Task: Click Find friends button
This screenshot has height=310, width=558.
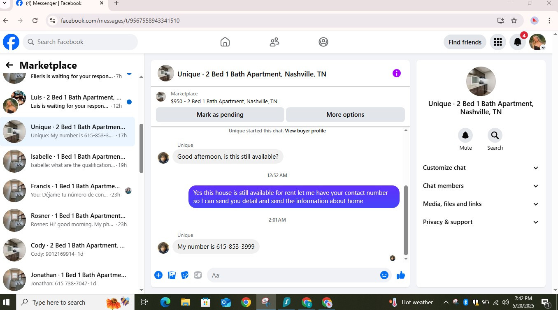Action: coord(465,42)
